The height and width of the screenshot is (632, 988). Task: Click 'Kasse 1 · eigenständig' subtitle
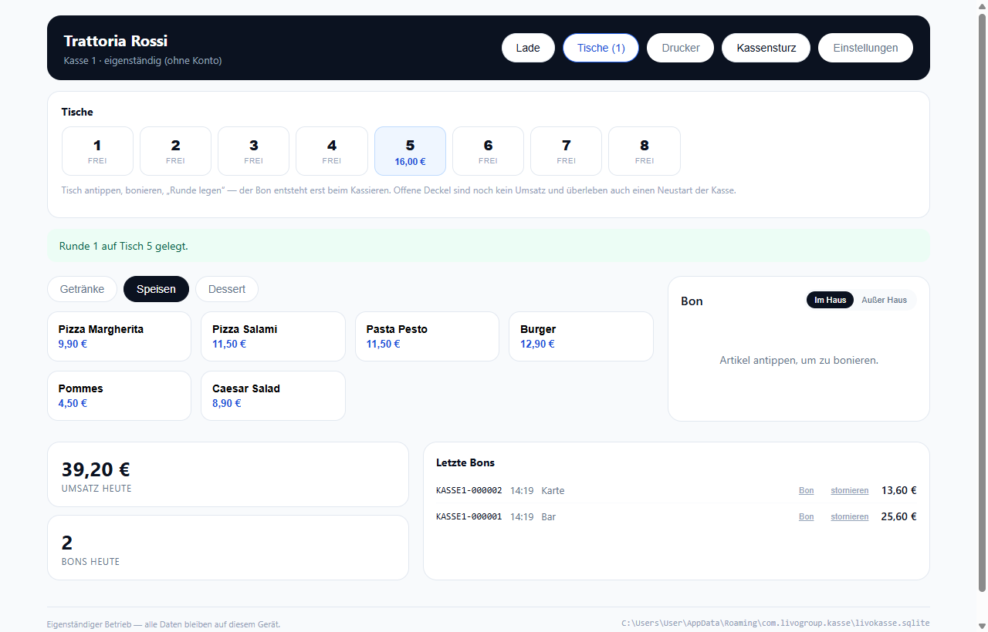(143, 60)
